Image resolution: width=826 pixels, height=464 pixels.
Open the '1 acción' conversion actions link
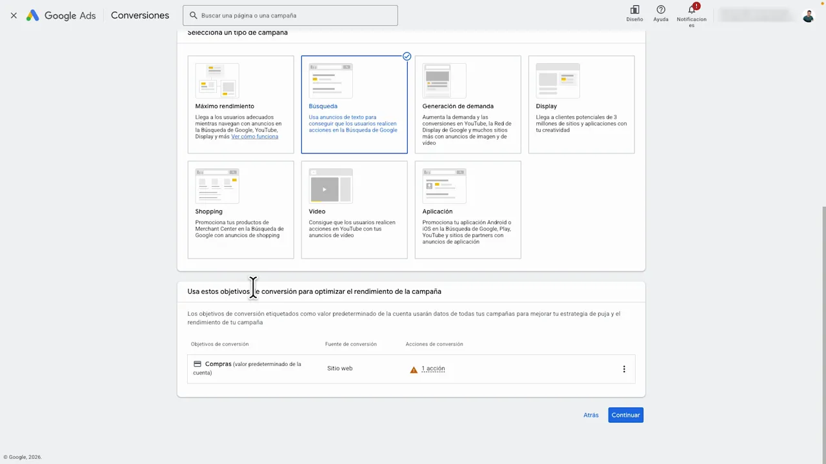pyautogui.click(x=433, y=369)
